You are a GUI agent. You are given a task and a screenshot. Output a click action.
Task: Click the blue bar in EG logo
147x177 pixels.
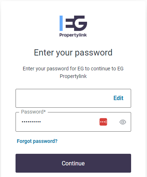click(x=61, y=23)
